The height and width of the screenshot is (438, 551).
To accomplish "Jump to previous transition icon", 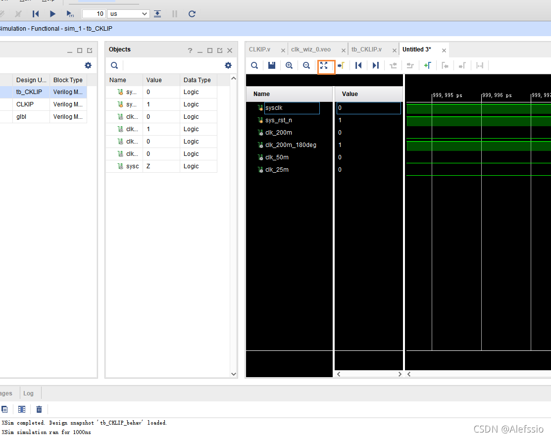I will pyautogui.click(x=393, y=65).
